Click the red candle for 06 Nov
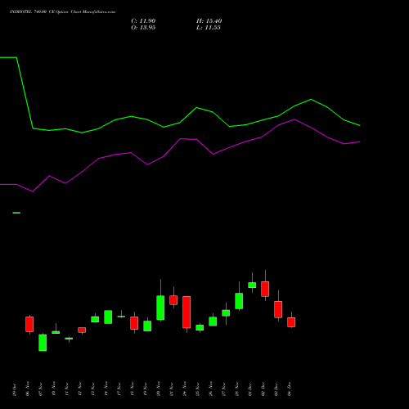The height and width of the screenshot is (409, 409). tap(29, 324)
